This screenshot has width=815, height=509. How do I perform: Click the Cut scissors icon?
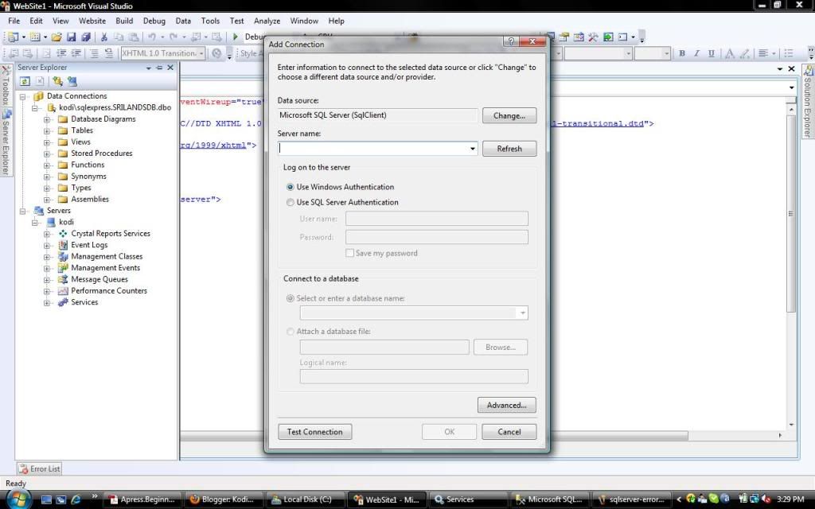pyautogui.click(x=104, y=37)
